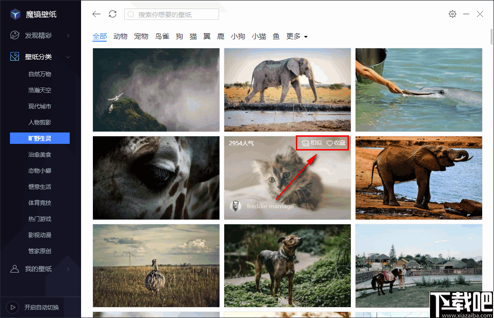
Task: Open the brown elephant by water wallpaper
Action: [x=419, y=178]
